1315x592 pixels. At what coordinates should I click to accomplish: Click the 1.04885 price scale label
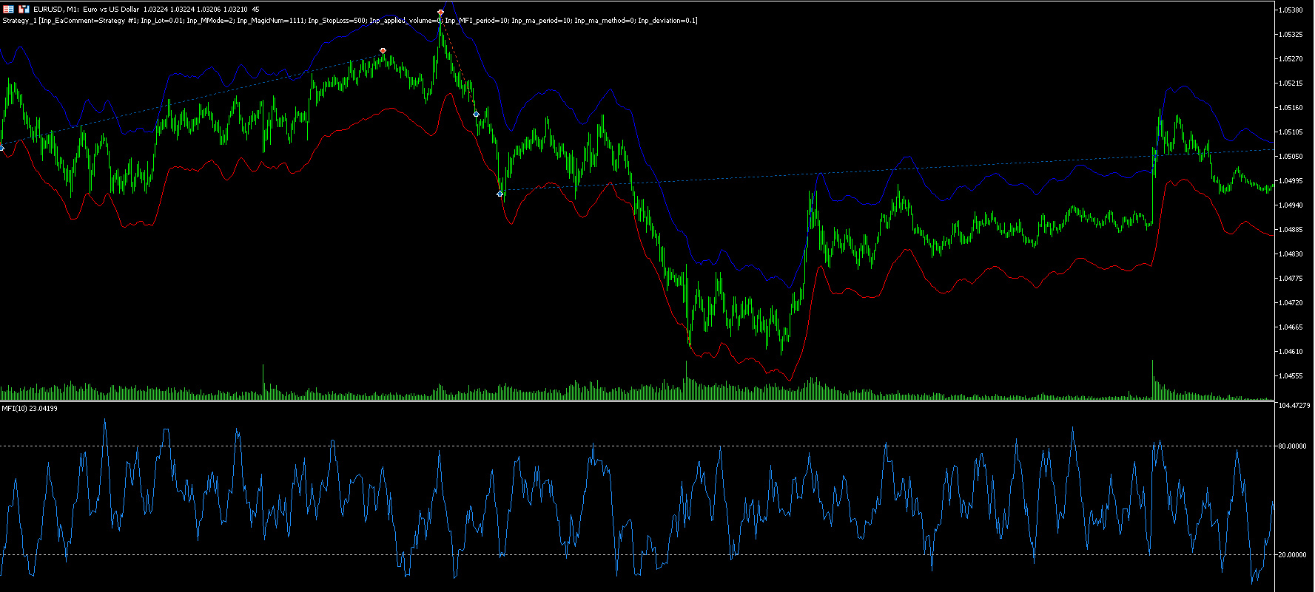click(1291, 230)
